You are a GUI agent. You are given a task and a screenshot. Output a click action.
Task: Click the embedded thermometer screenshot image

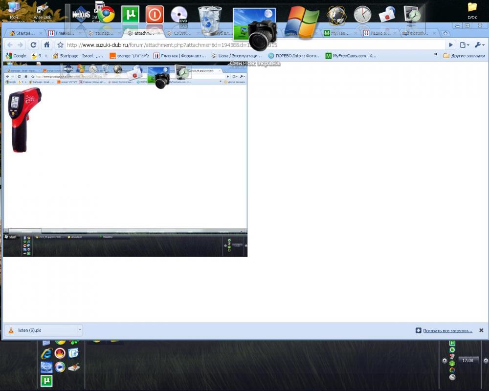coord(125,159)
